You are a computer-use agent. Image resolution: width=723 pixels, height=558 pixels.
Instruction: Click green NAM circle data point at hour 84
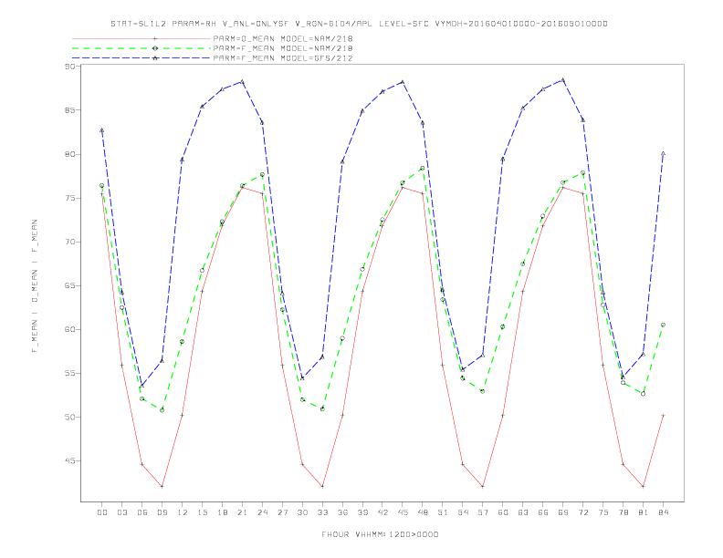click(663, 325)
